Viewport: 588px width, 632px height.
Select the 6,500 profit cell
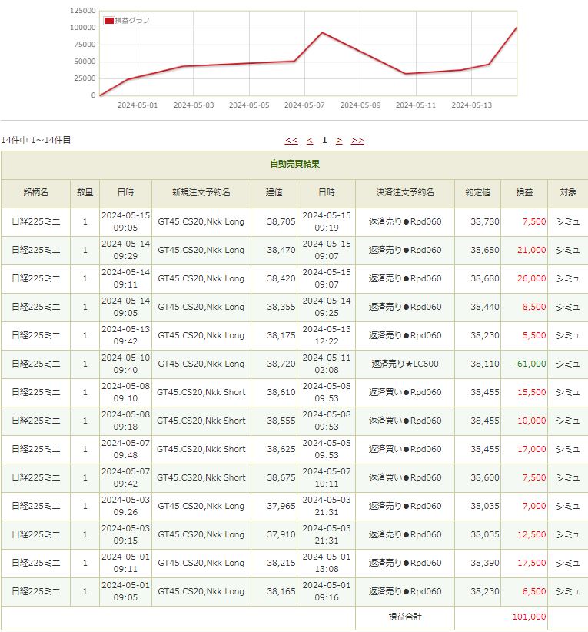[x=524, y=591]
